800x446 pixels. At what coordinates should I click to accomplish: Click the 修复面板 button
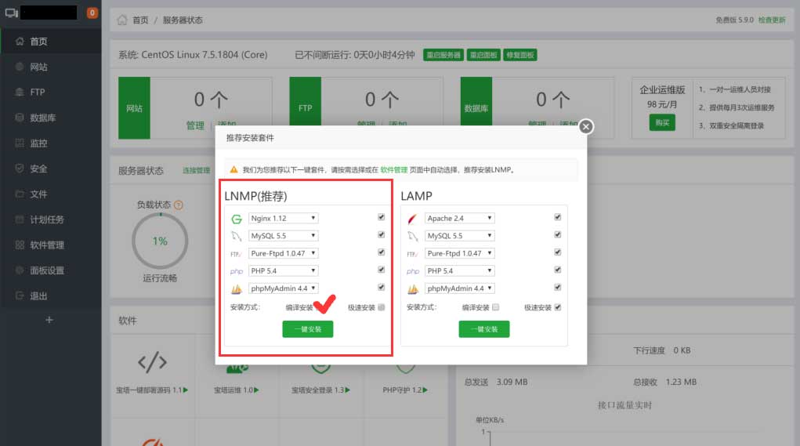520,55
